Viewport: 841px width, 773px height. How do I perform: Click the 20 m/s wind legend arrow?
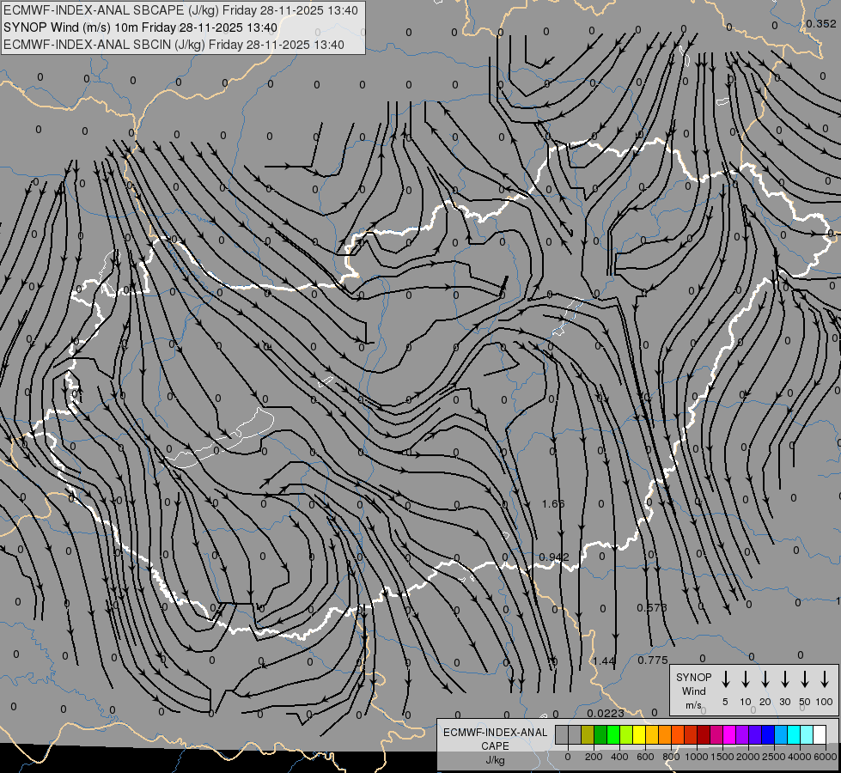tap(765, 679)
